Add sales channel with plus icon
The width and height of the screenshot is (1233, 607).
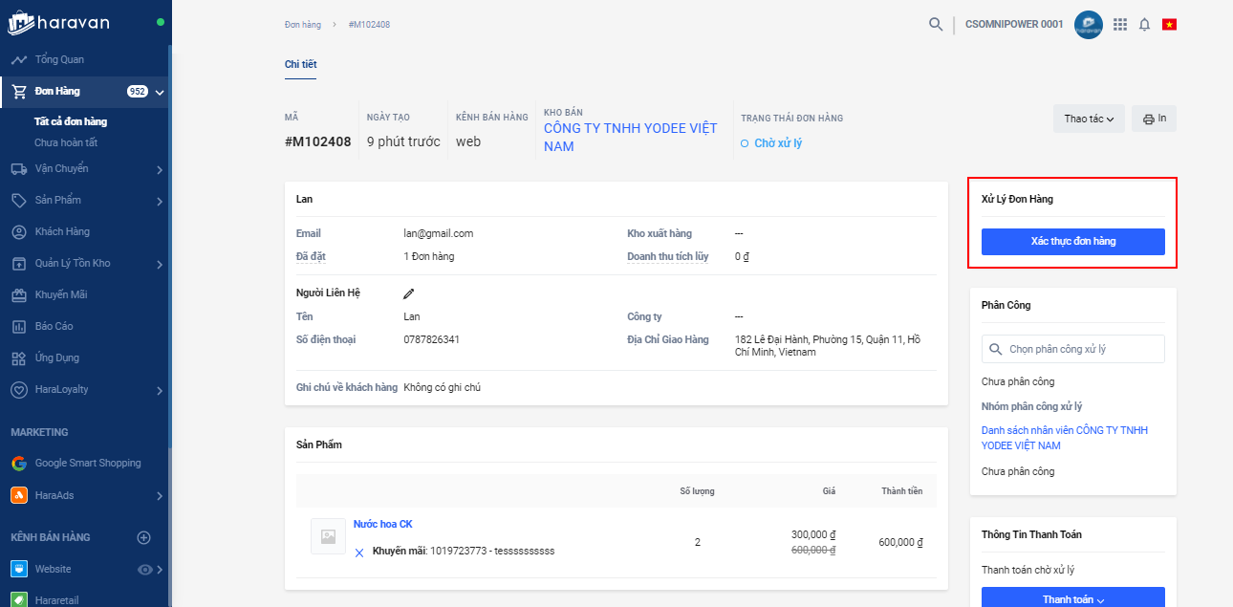coord(144,537)
